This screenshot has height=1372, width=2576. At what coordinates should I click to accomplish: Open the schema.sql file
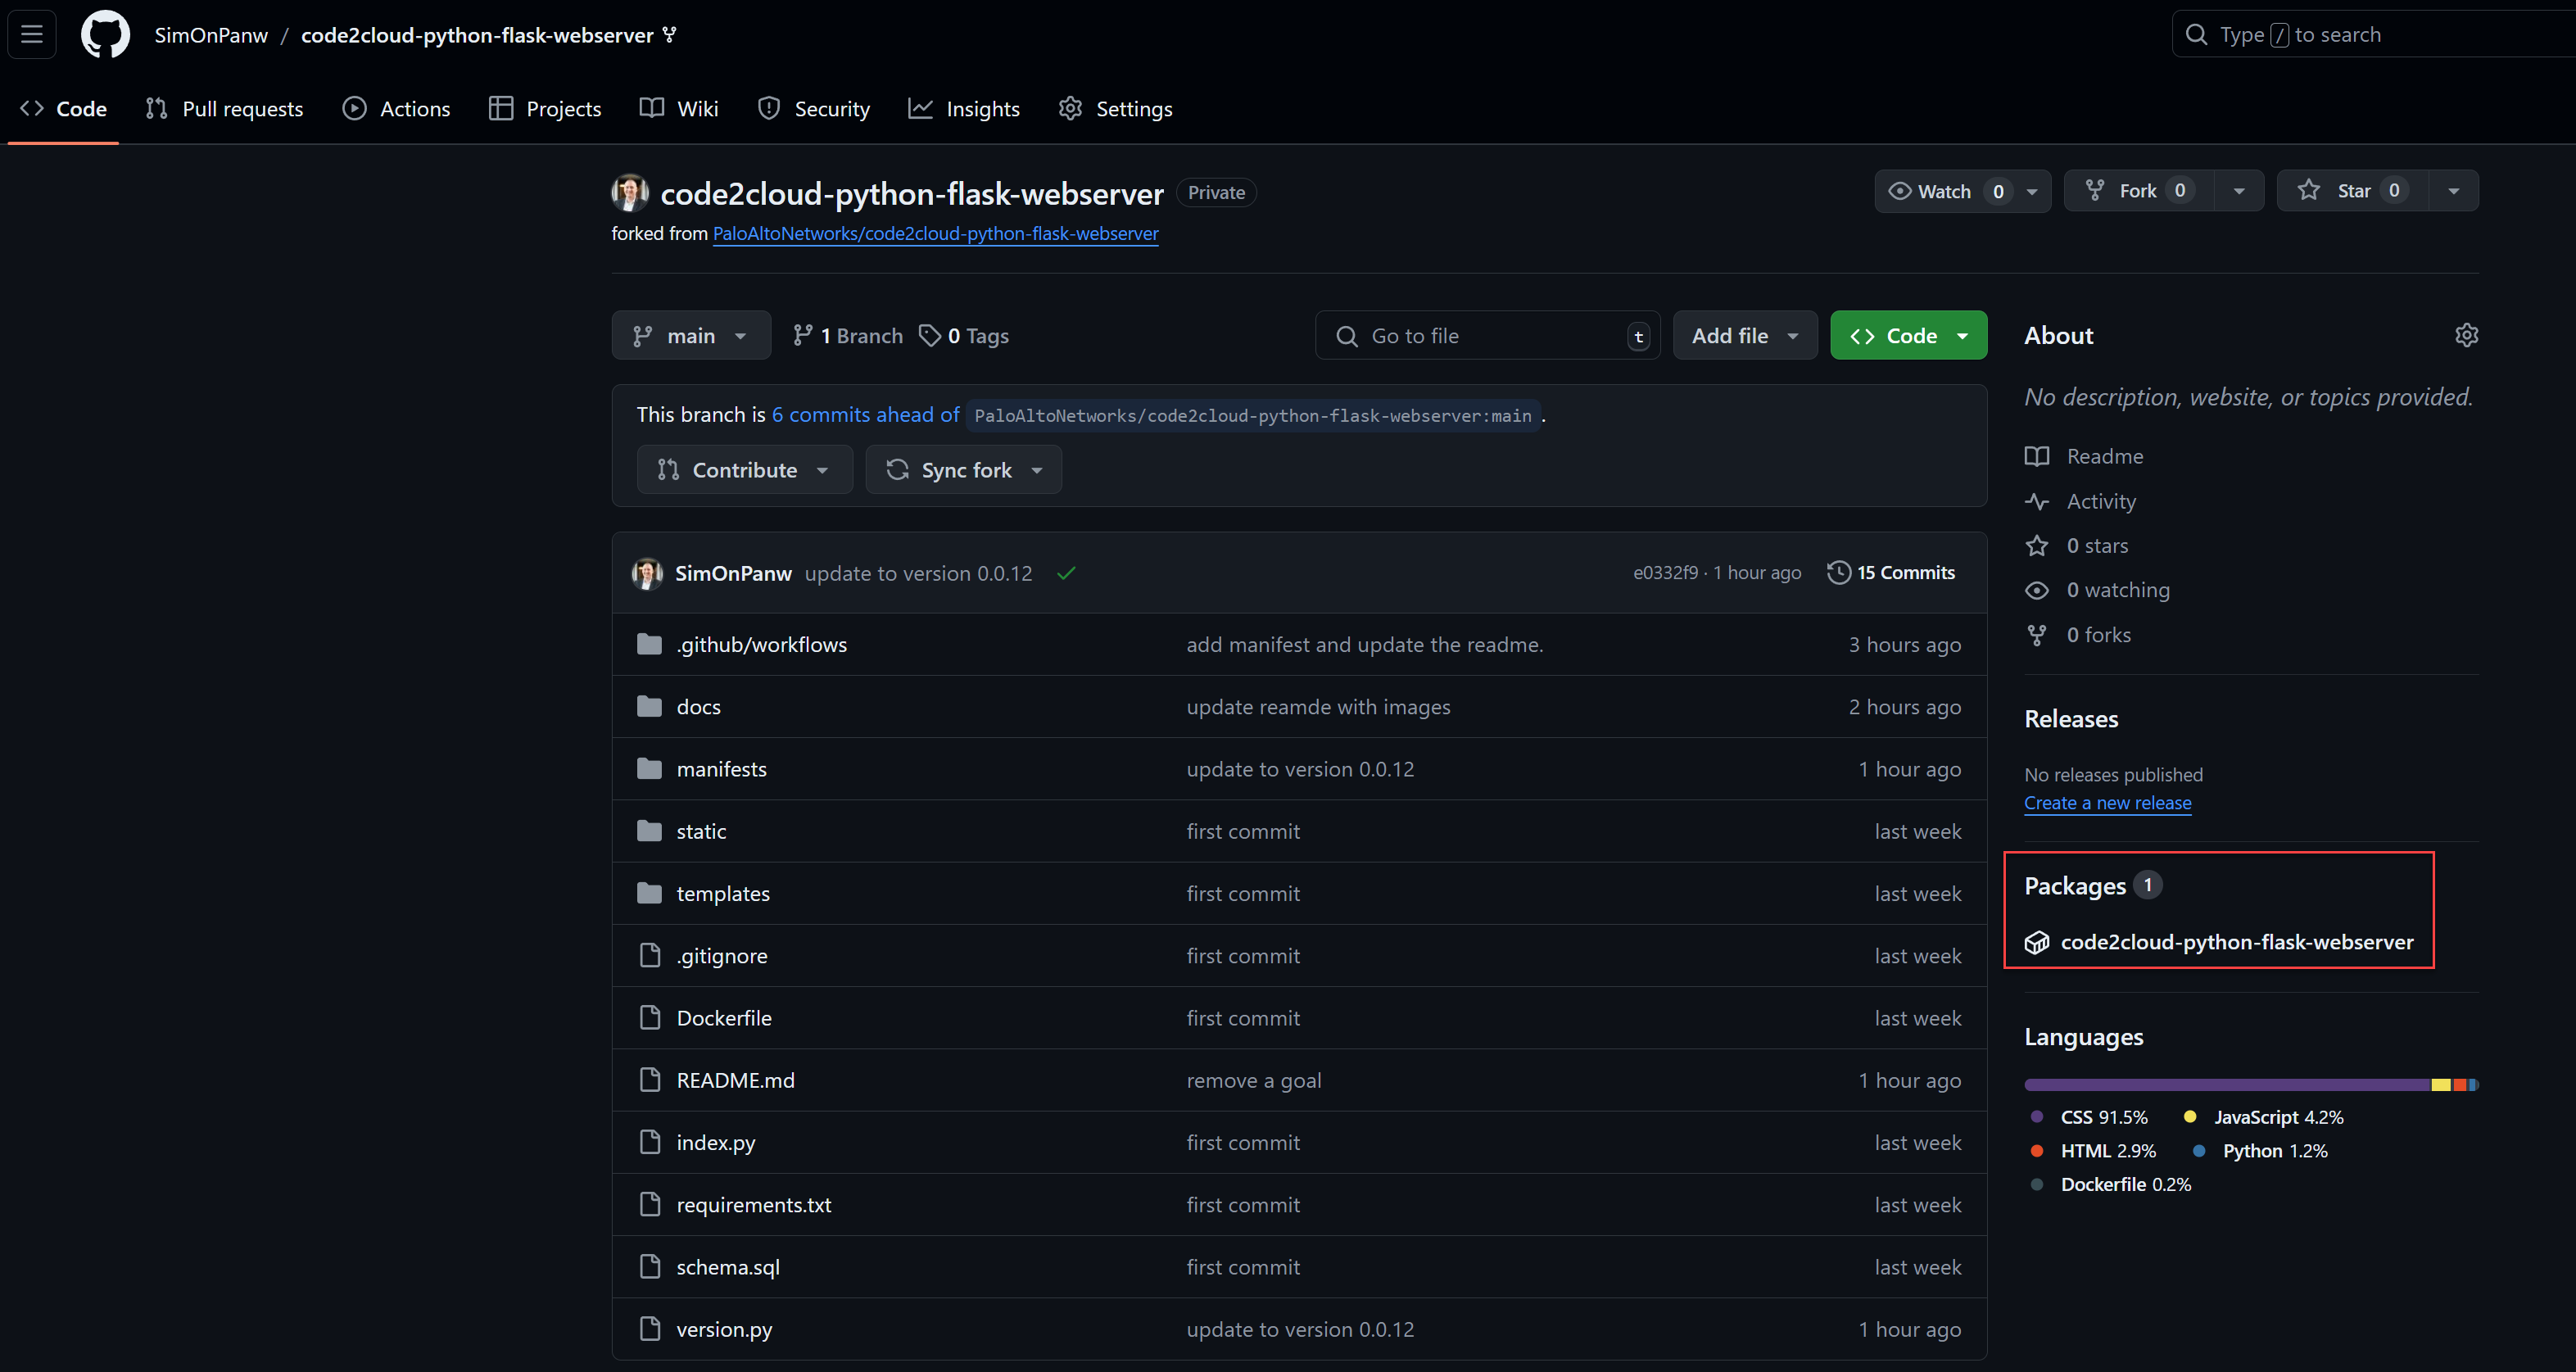click(x=727, y=1266)
